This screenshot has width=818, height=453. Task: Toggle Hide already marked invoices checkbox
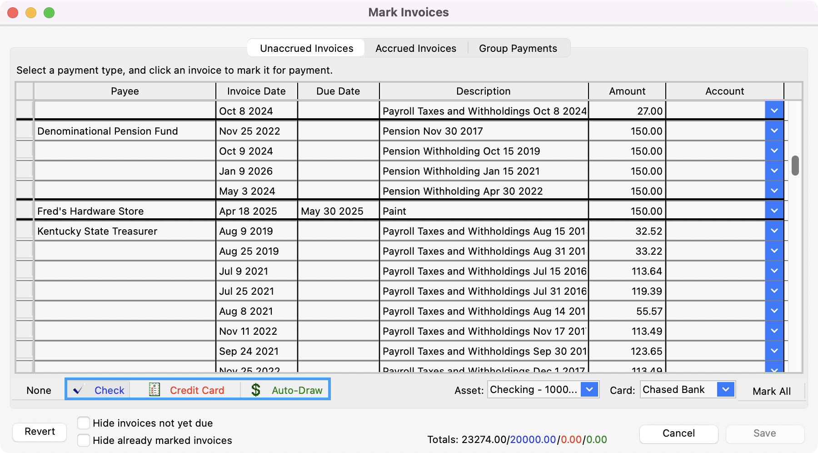(84, 440)
